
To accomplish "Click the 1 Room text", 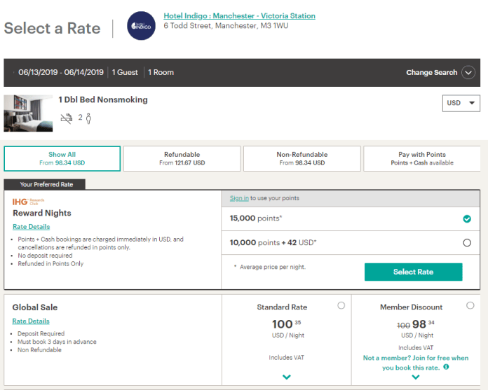I will 161,72.
